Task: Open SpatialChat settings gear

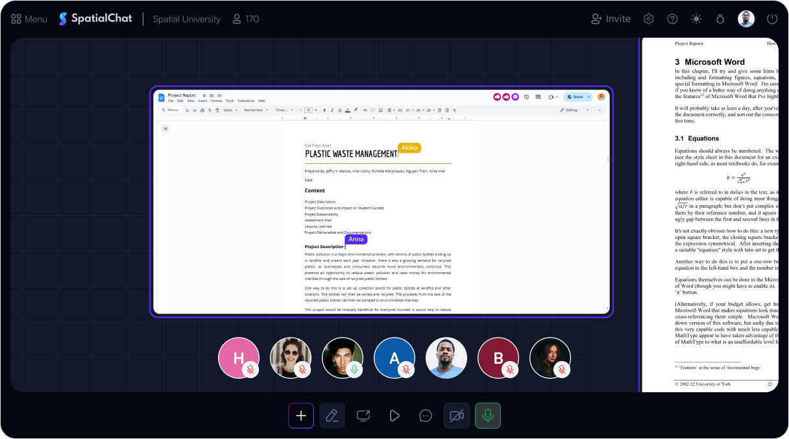Action: click(x=648, y=19)
